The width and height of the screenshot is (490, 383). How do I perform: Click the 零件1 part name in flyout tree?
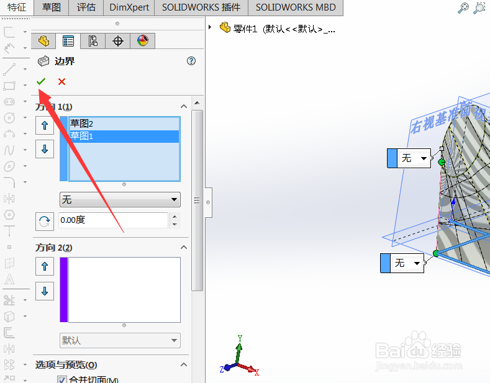[x=246, y=29]
